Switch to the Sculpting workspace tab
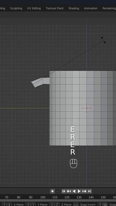The width and height of the screenshot is (116, 206). 16,8
